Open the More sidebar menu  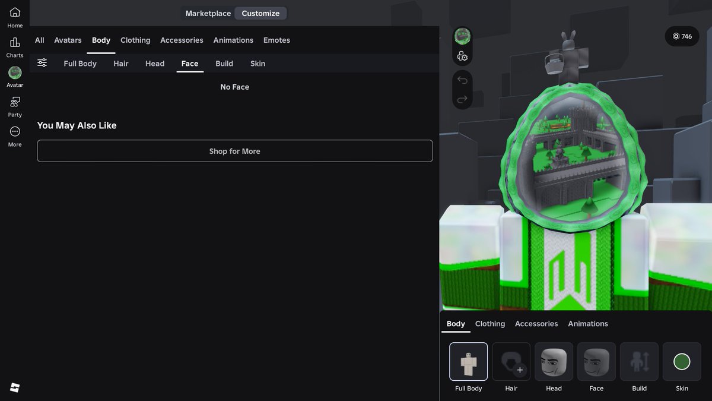(x=15, y=136)
